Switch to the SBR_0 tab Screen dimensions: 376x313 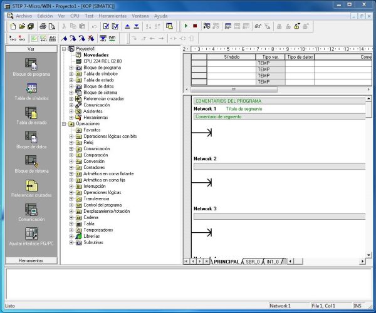point(253,262)
